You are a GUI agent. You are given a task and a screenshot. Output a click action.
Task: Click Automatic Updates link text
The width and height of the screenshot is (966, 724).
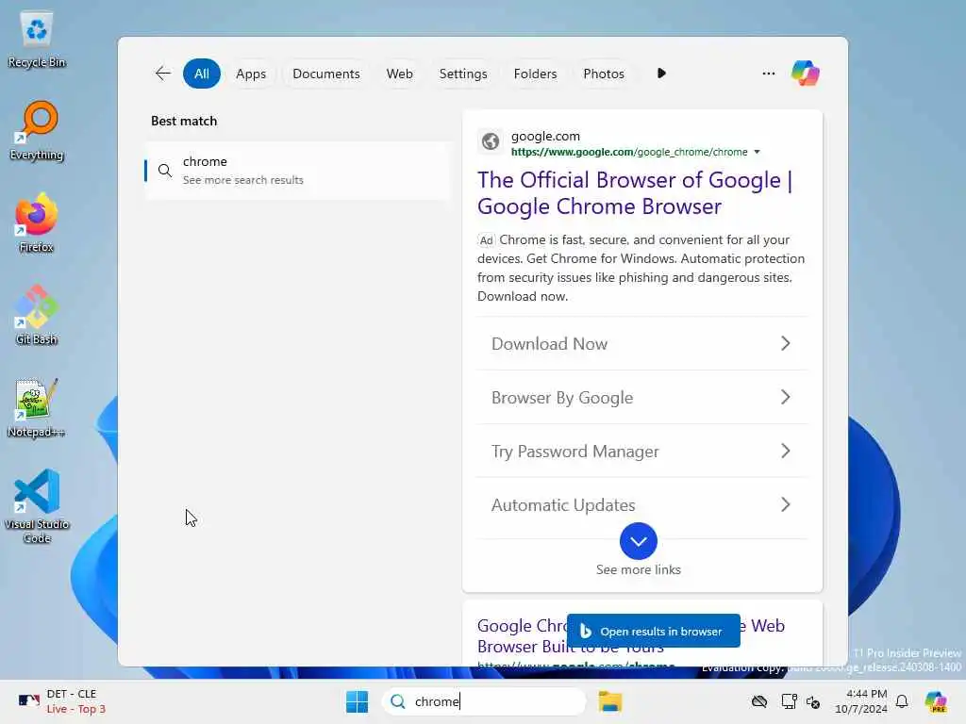(x=563, y=505)
